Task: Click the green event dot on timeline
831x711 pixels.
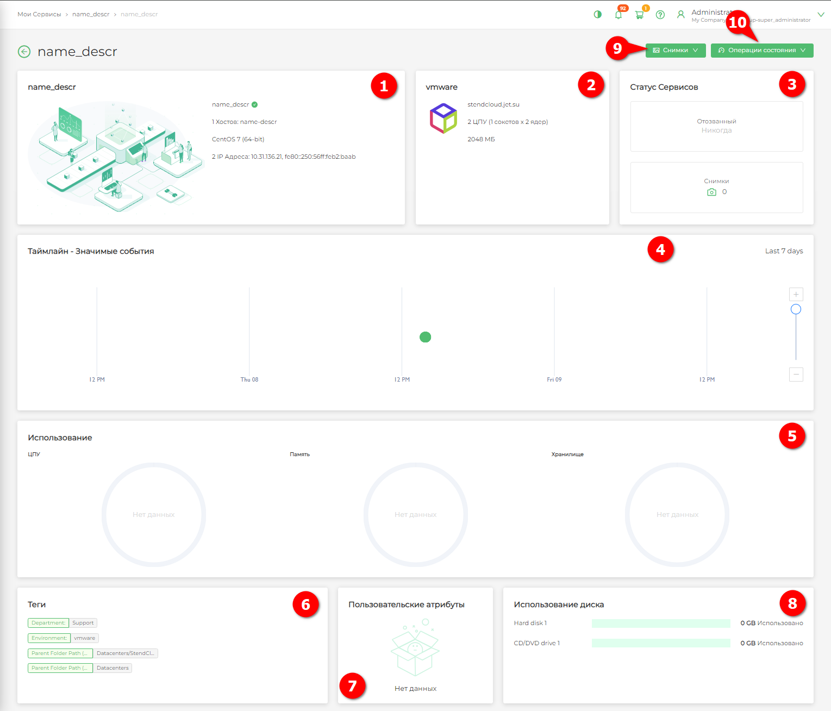Action: [426, 337]
